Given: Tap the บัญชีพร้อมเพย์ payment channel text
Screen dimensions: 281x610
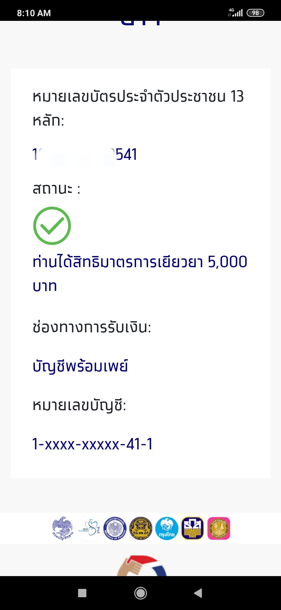Looking at the screenshot, I should (80, 366).
